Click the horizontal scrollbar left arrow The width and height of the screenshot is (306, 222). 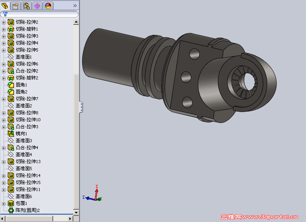pos(3,219)
